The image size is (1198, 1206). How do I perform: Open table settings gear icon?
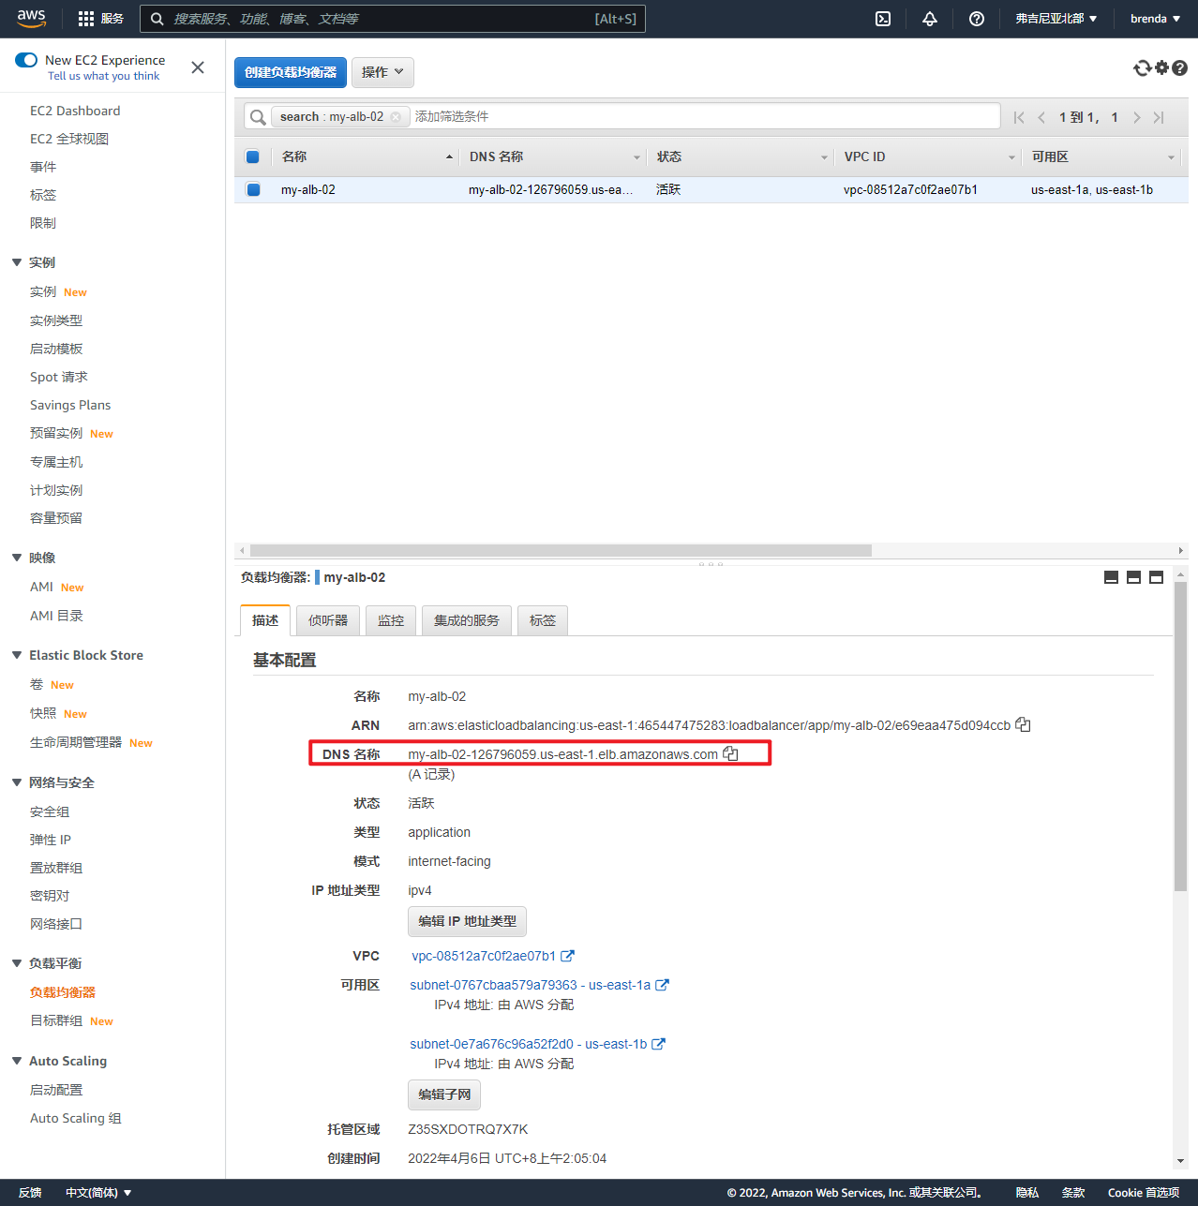click(1162, 67)
